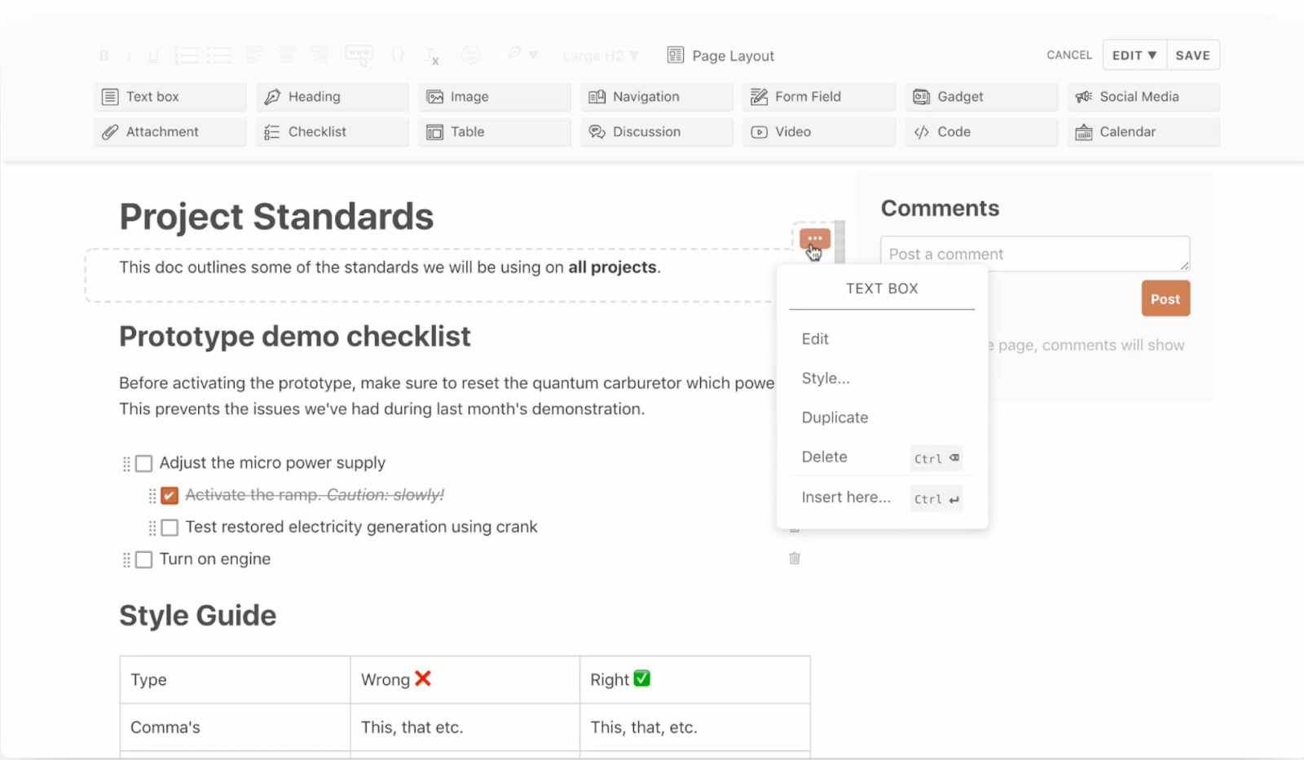Click the Prototype demo checklist heading
1304x760 pixels.
295,336
